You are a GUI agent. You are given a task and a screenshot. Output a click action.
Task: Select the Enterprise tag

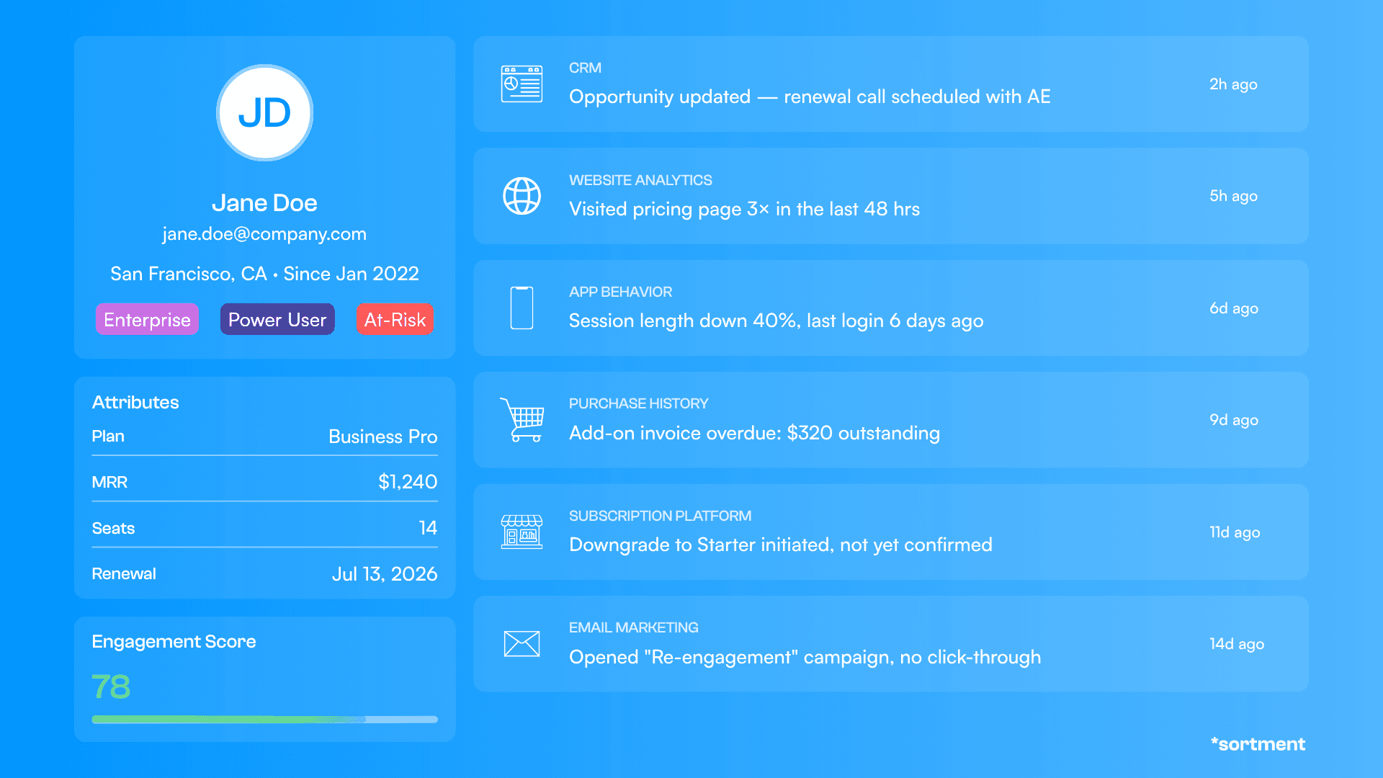[x=147, y=319]
